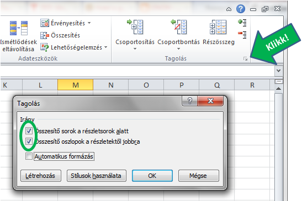Open the blue Help question mark
This screenshot has height=201, width=302.
(241, 9)
